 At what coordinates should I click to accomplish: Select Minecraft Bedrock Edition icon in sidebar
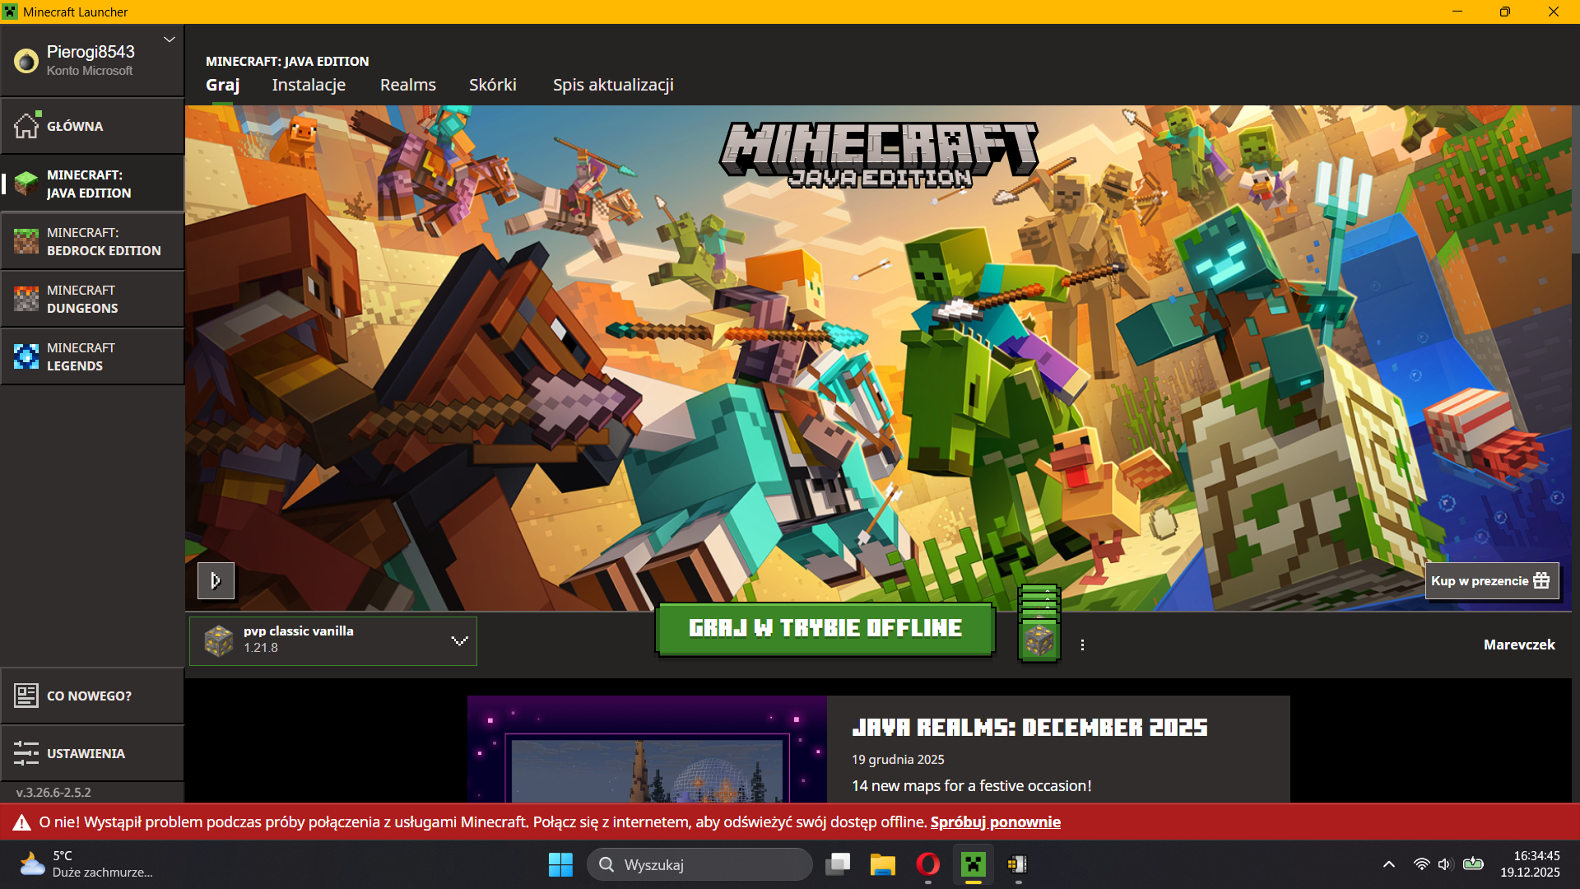(26, 241)
